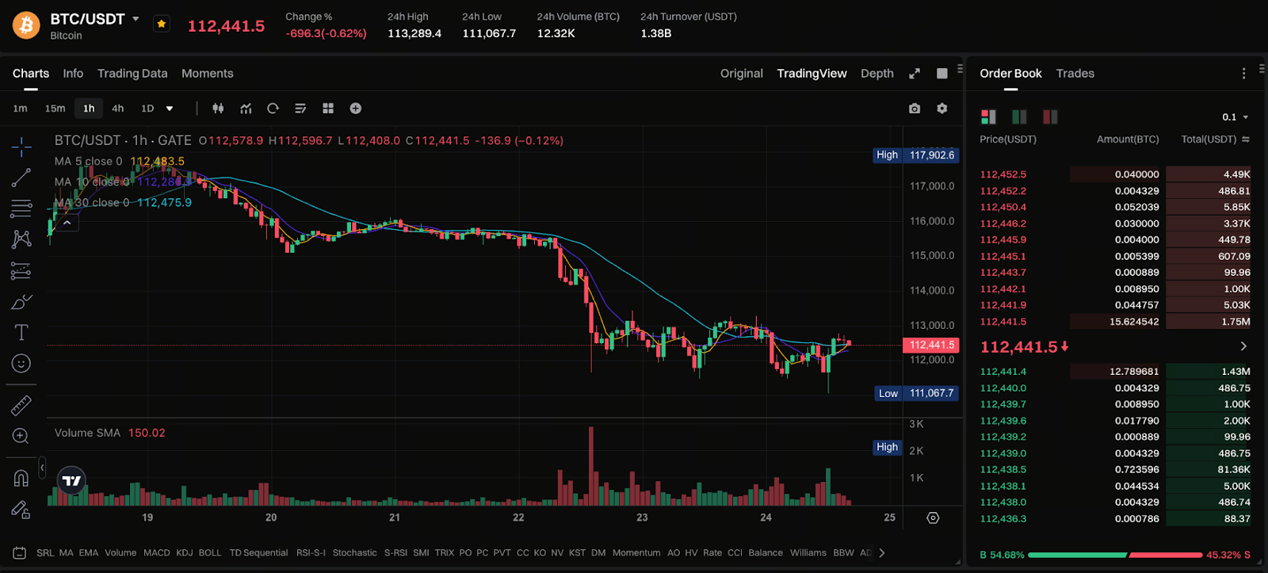Open the order book more options menu

(1243, 74)
